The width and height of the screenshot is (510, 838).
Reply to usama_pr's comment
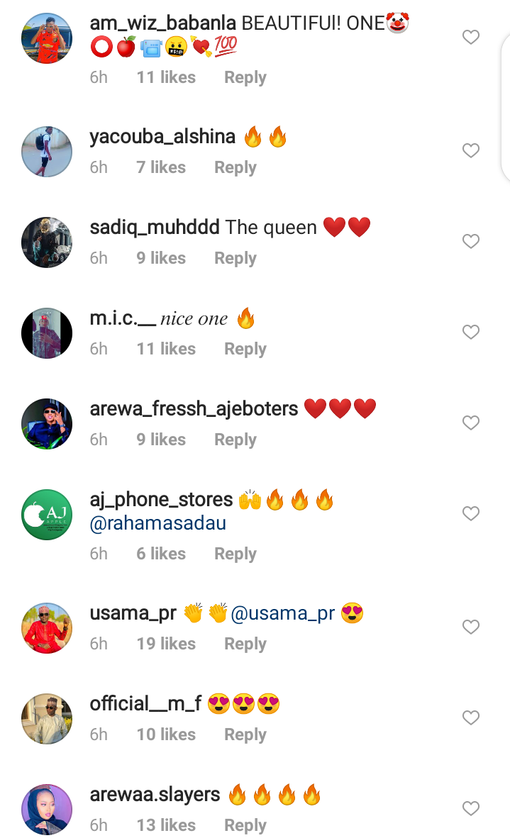point(245,644)
